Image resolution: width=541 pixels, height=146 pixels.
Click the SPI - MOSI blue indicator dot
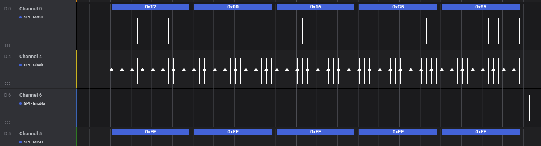click(21, 18)
